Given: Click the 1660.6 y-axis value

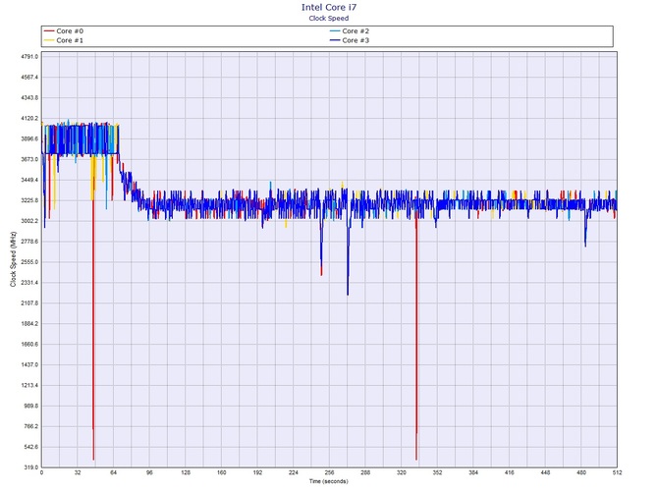Looking at the screenshot, I should click(29, 345).
